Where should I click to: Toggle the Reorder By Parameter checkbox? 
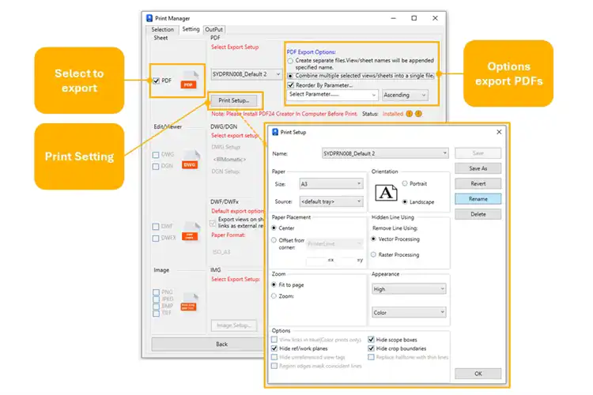click(292, 85)
